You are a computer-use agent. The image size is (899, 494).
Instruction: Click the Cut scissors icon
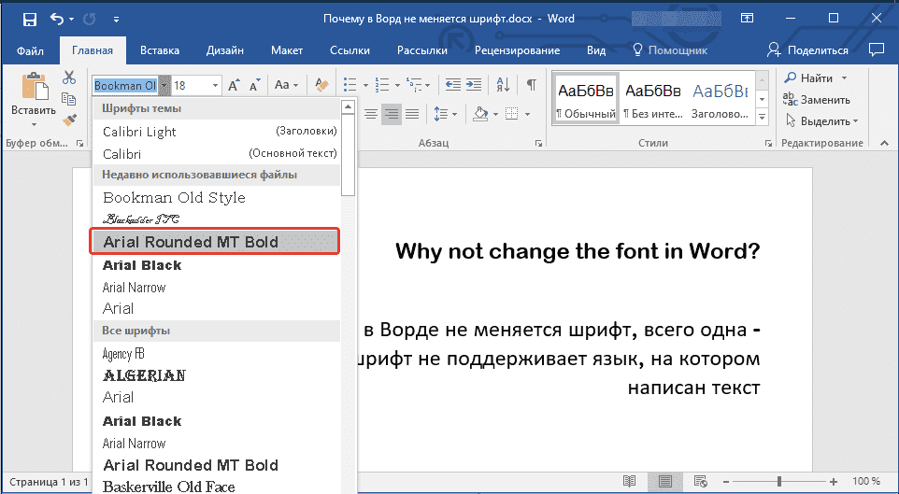tap(69, 78)
